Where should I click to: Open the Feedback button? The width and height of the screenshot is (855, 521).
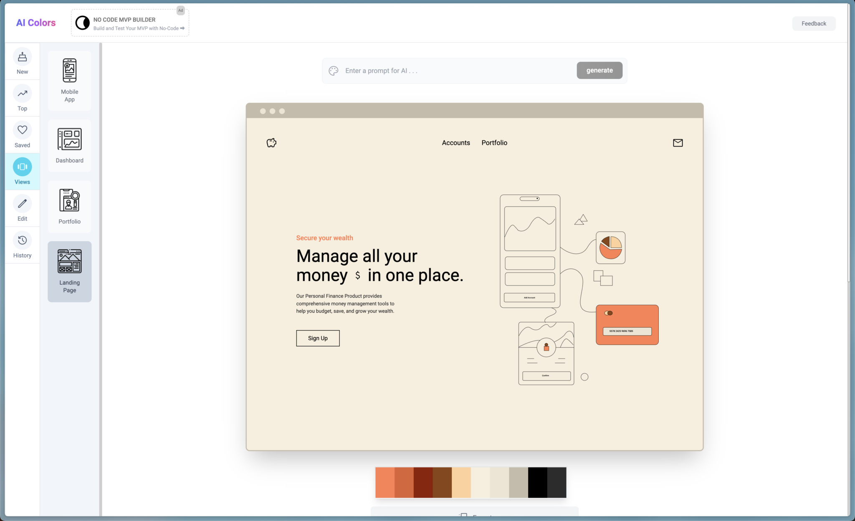click(x=813, y=23)
